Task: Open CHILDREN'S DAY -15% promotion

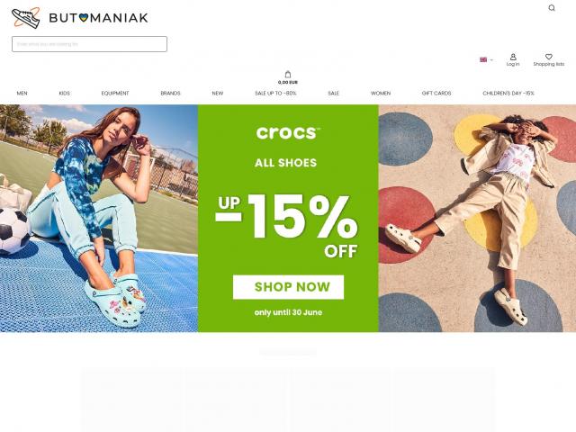Action: 508,94
